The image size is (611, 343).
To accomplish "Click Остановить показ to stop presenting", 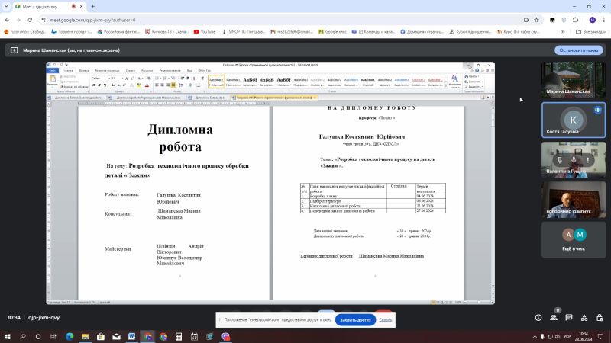I will click(x=579, y=50).
